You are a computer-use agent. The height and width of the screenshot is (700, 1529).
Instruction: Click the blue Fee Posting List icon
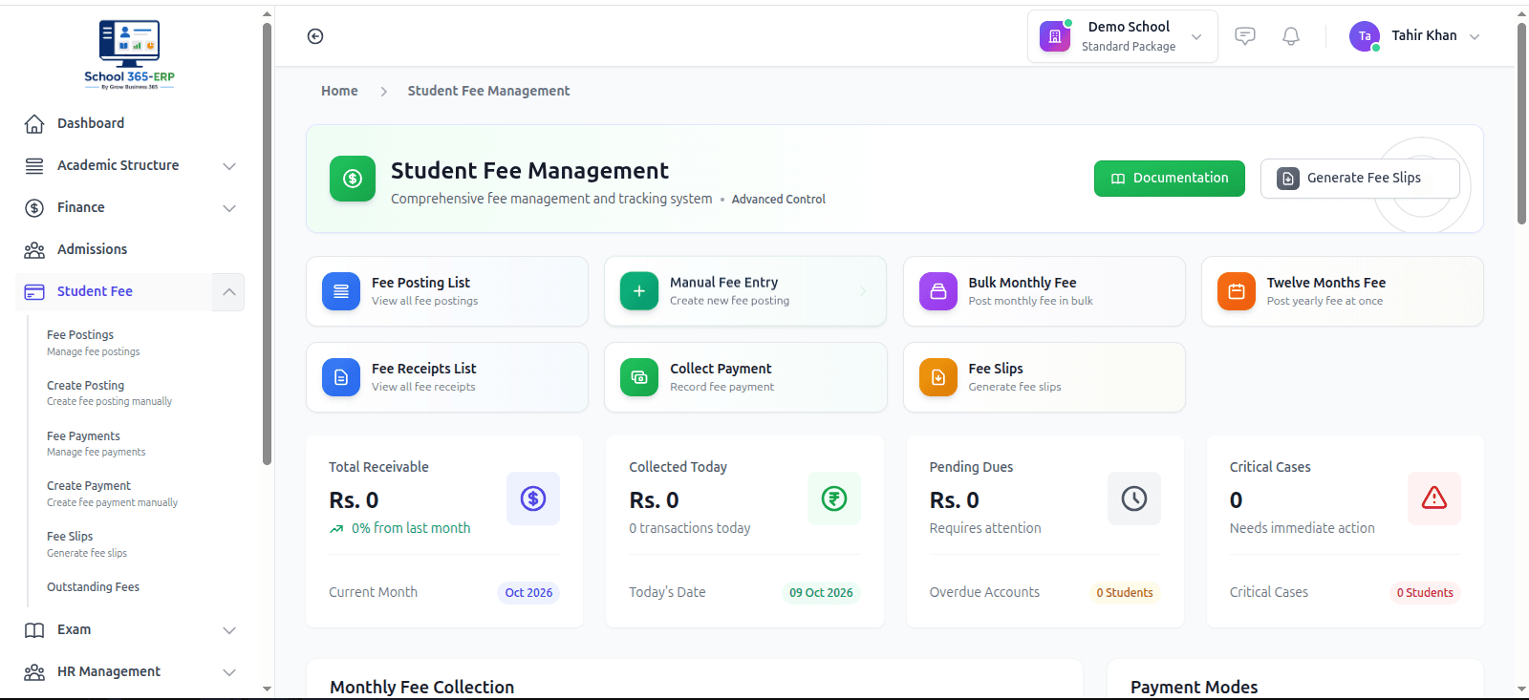tap(341, 291)
